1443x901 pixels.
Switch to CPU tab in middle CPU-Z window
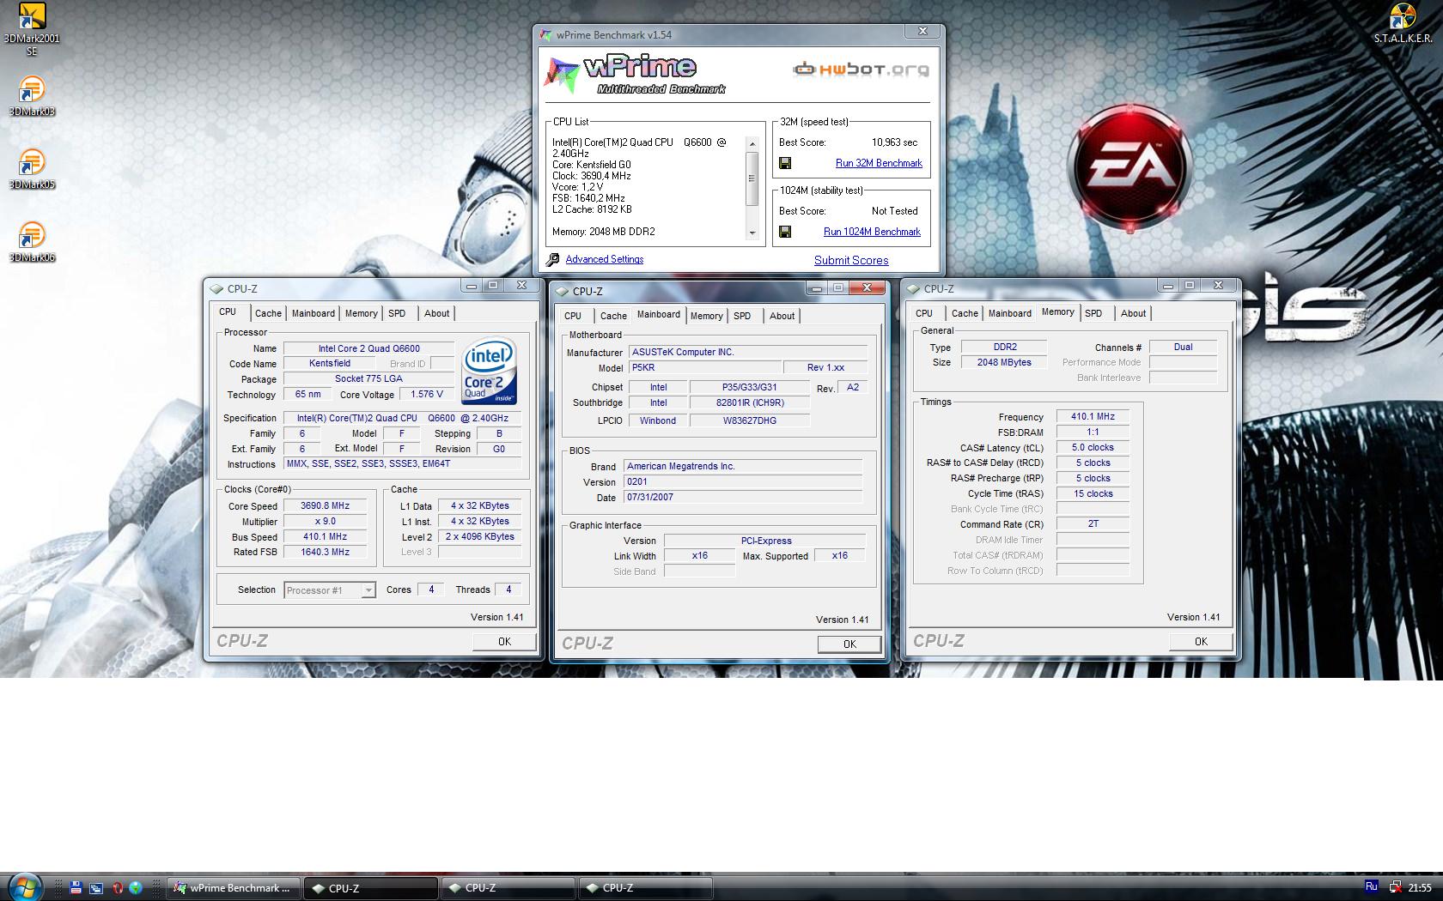pos(573,316)
